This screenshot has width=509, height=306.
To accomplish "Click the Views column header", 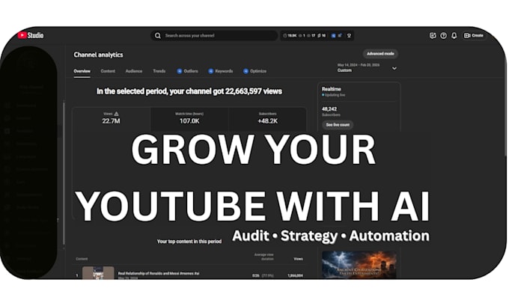I will click(x=299, y=259).
